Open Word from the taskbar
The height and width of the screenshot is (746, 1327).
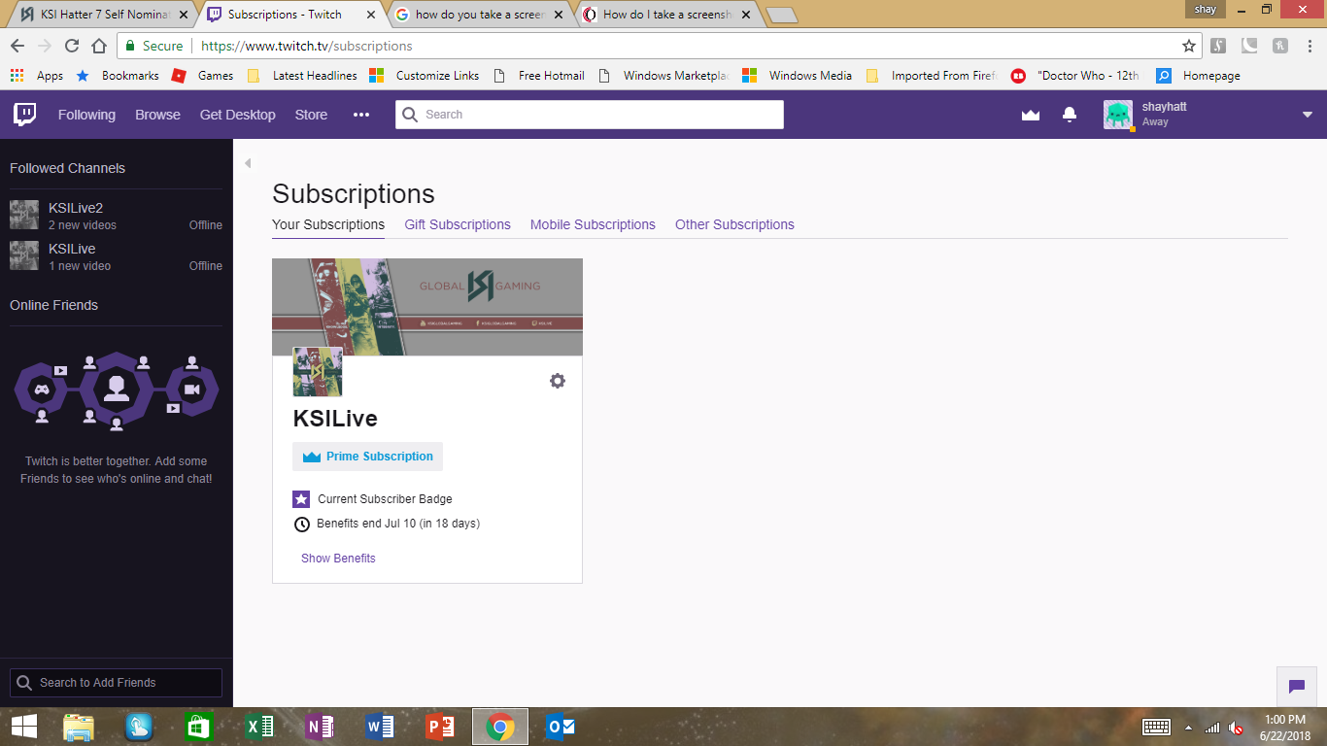tap(380, 727)
